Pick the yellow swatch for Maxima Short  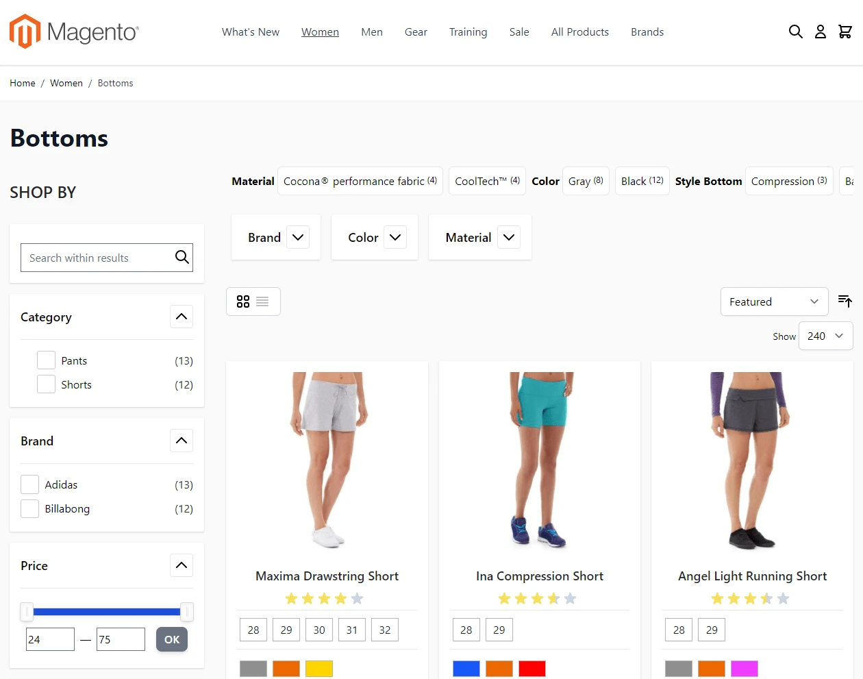click(x=319, y=669)
